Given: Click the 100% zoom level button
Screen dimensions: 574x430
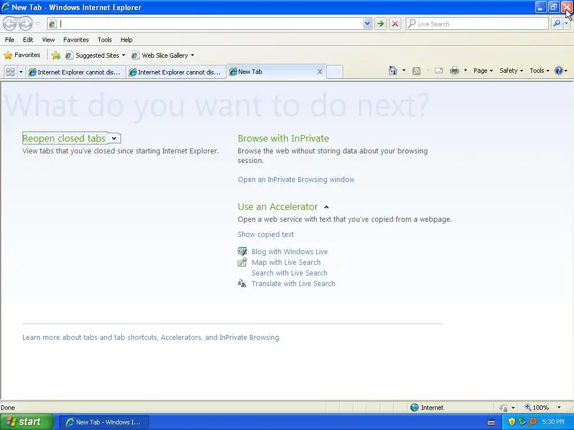Looking at the screenshot, I should [x=536, y=408].
